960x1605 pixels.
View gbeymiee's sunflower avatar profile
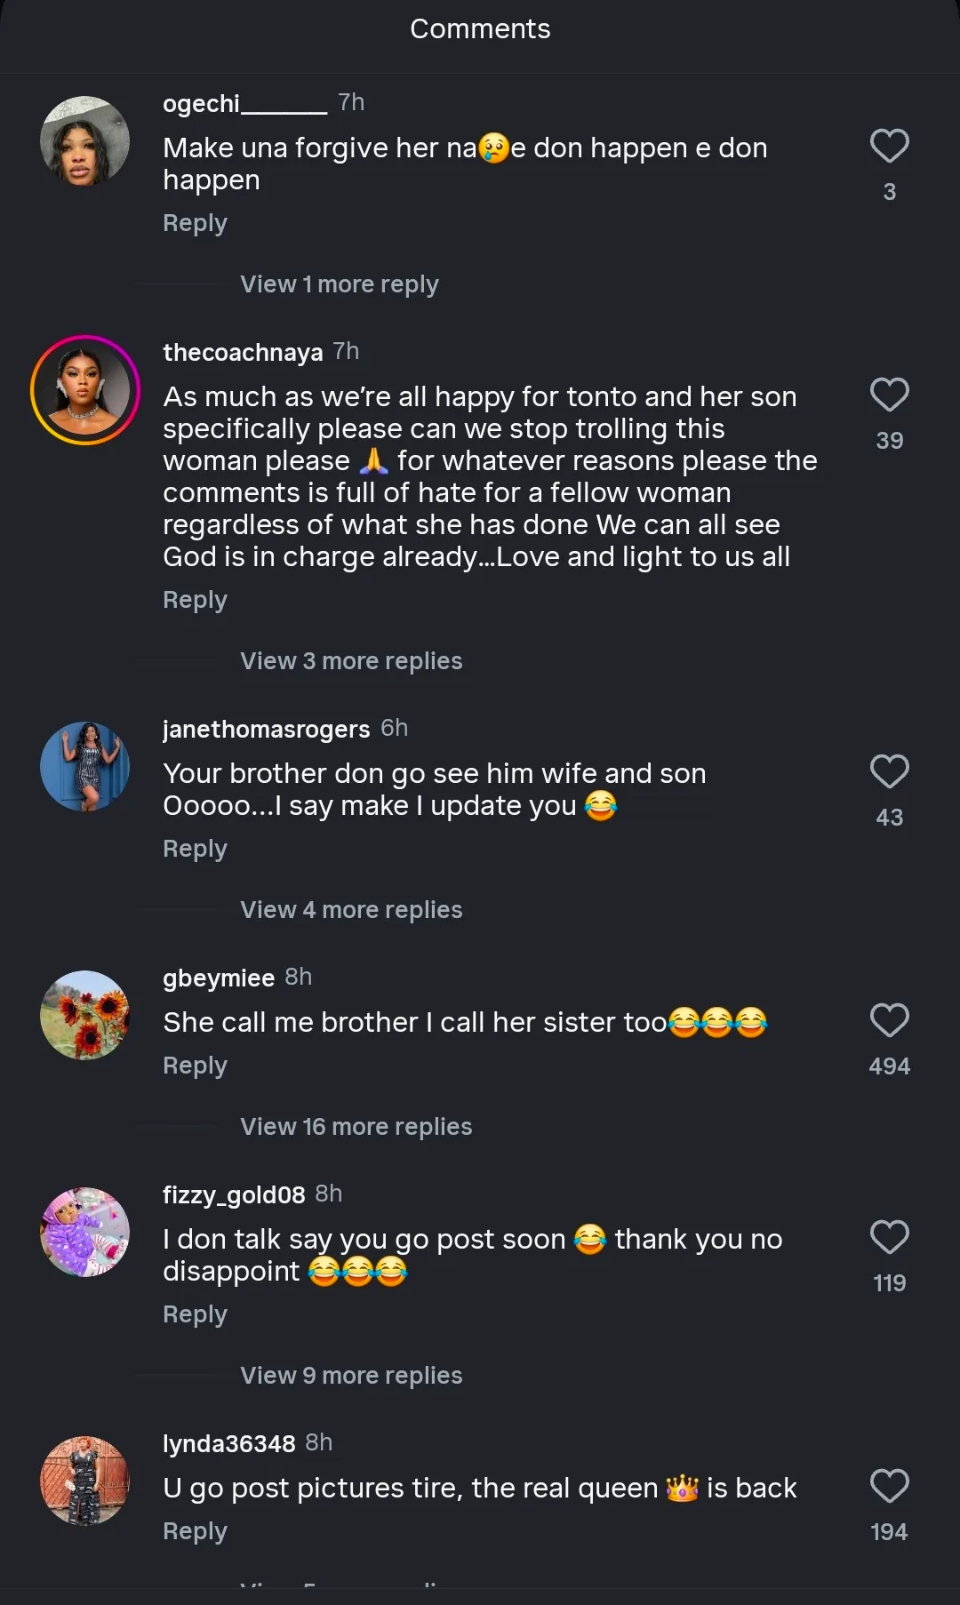[85, 1015]
